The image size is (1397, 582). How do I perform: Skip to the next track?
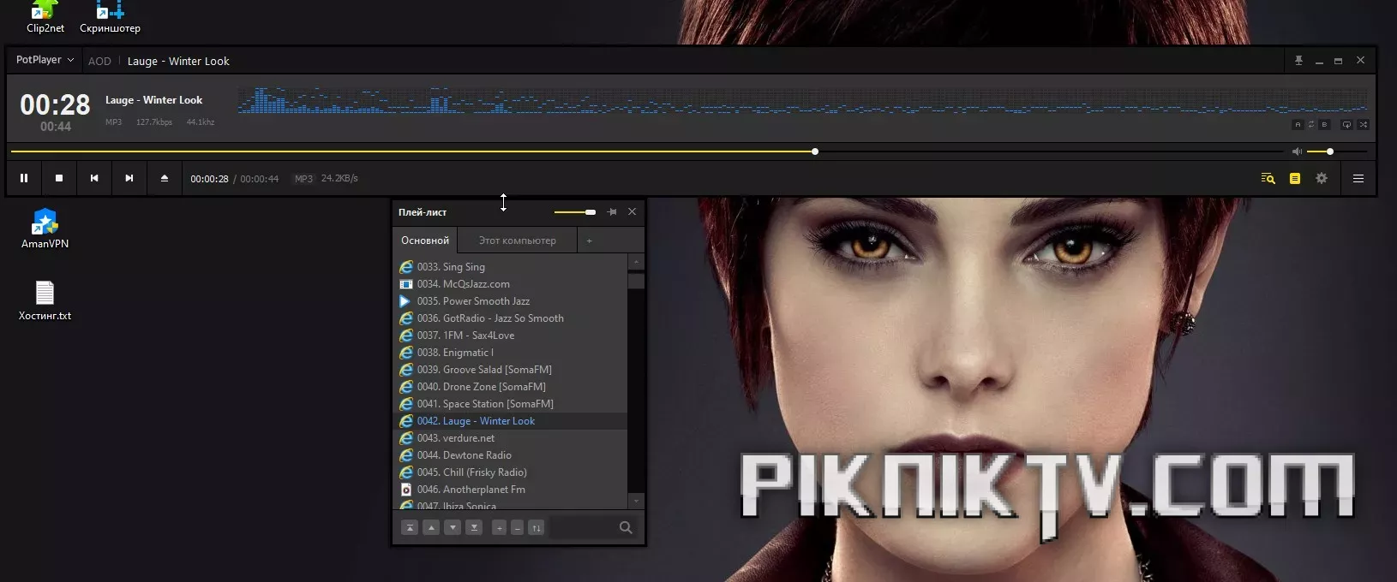(x=129, y=178)
